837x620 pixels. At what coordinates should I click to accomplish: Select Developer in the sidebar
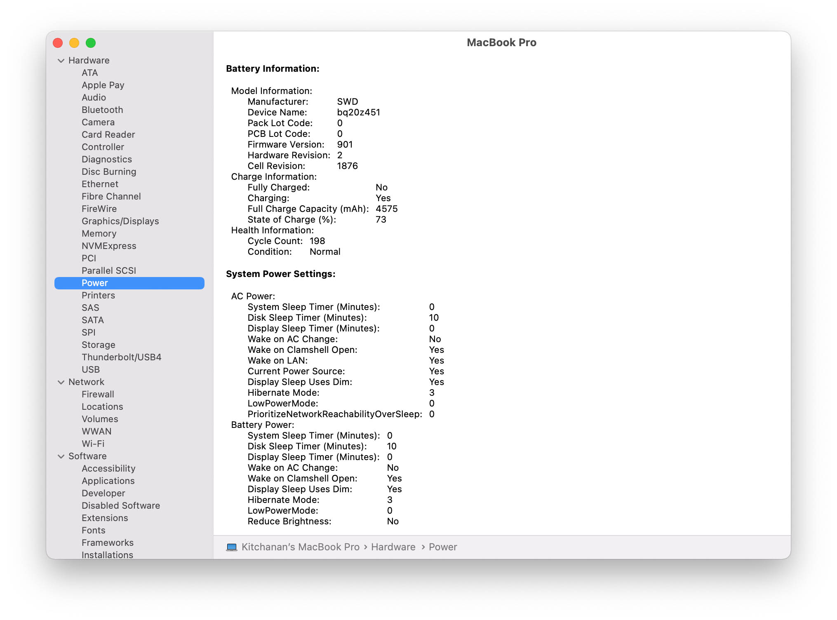tap(103, 493)
